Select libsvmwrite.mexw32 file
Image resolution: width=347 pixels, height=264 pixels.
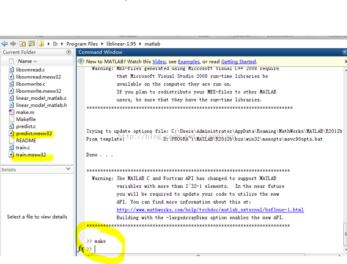click(38, 91)
